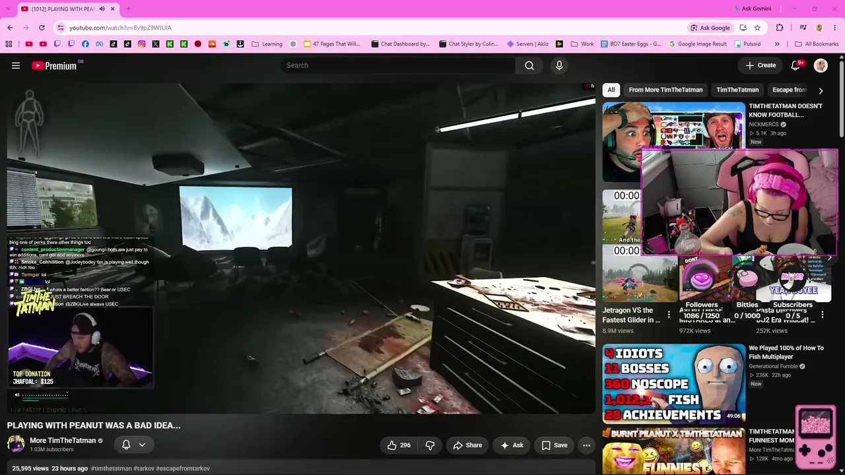The width and height of the screenshot is (845, 475).
Task: Open the YouTube account avatar menu
Action: point(821,65)
